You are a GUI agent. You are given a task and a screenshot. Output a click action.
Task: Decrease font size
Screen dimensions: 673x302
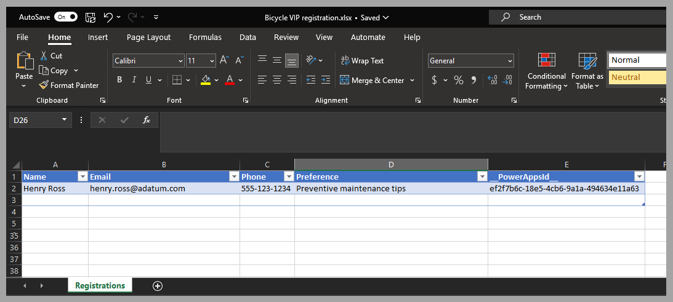[x=239, y=60]
